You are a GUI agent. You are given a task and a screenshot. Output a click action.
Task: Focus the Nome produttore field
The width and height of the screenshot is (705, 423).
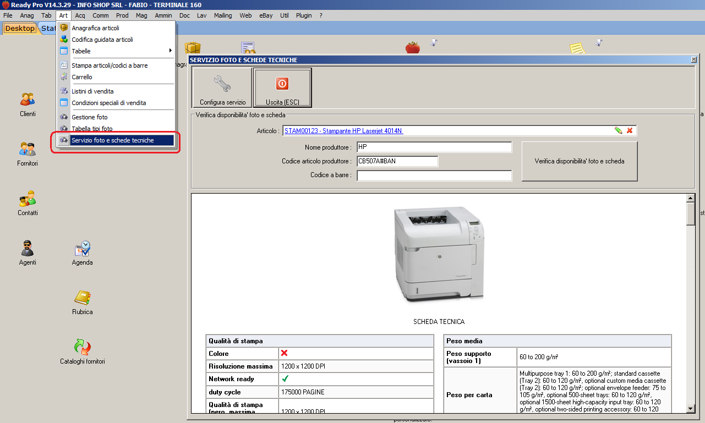(434, 147)
